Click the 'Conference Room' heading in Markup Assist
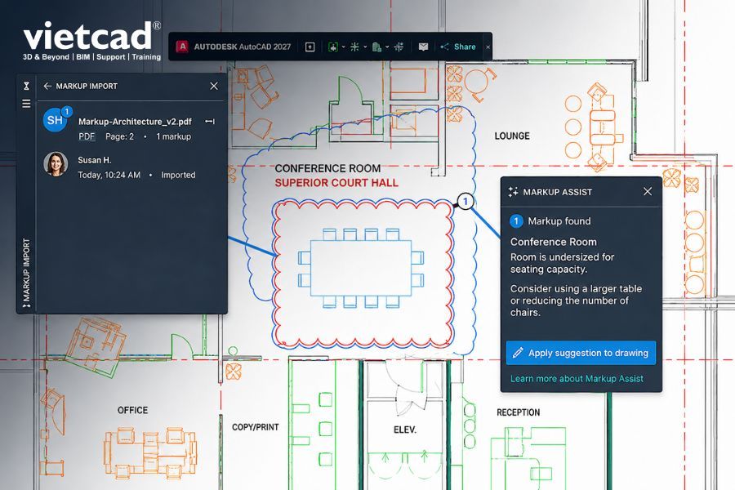The width and height of the screenshot is (735, 490). [554, 242]
